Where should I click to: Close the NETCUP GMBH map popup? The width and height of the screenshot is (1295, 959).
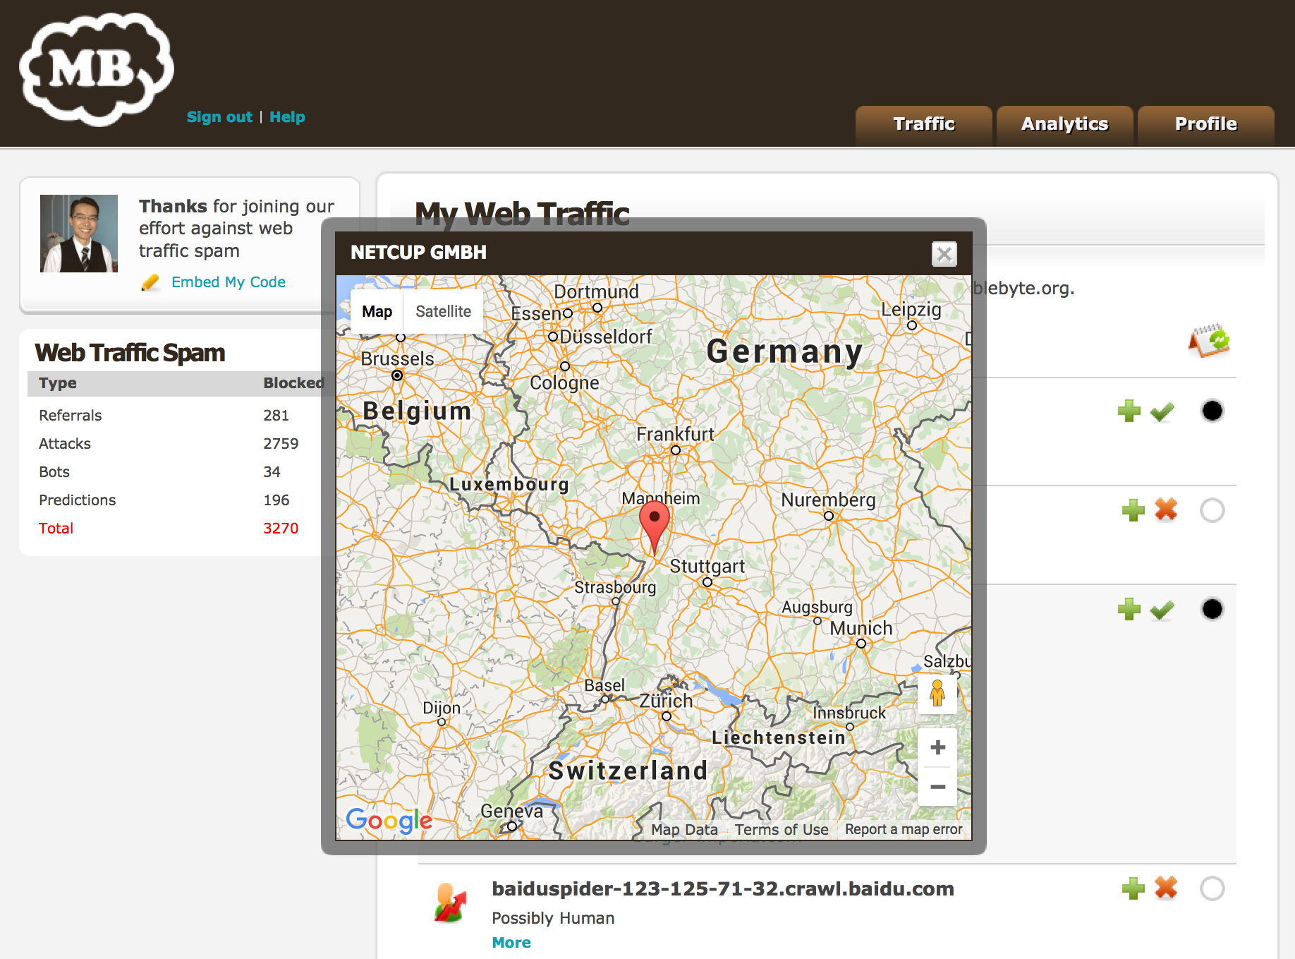pos(944,254)
